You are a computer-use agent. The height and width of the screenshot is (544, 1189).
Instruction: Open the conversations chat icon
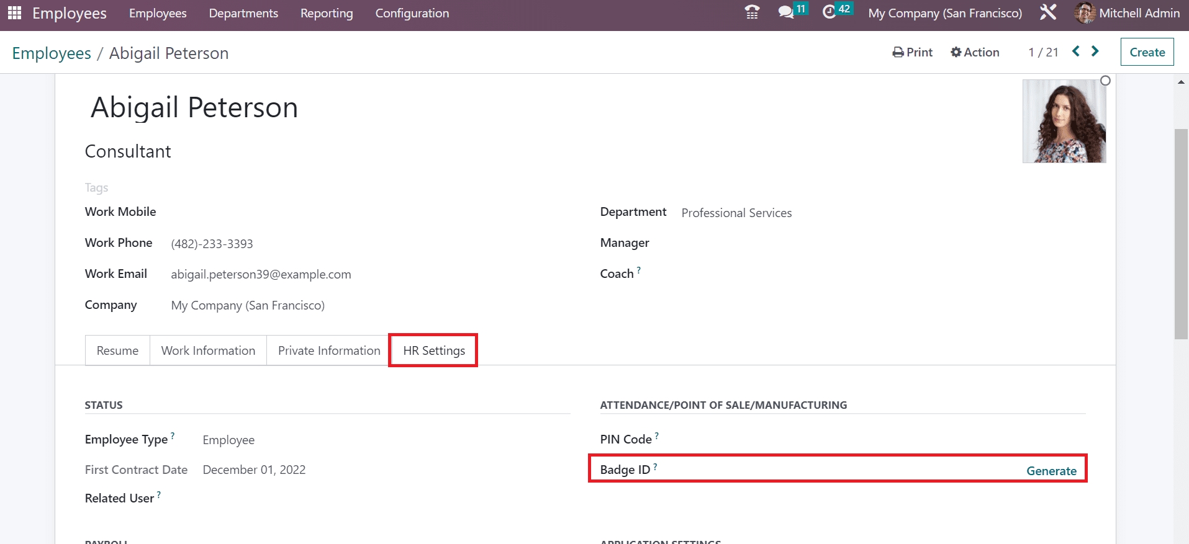(786, 12)
